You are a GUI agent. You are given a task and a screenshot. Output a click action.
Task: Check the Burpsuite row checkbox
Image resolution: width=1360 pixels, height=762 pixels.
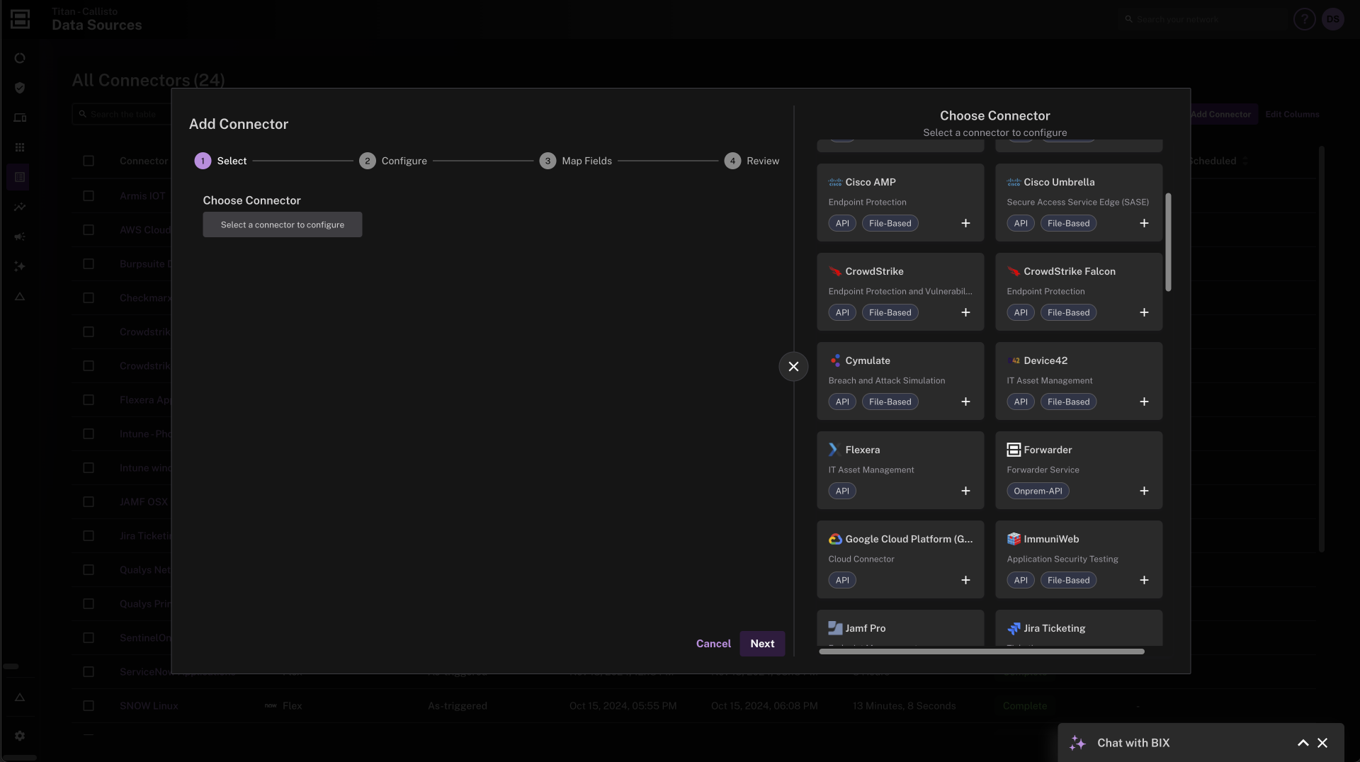[x=89, y=264]
